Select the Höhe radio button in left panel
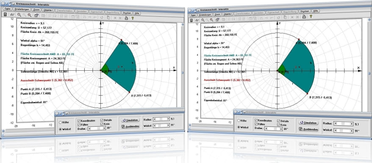Screen dimensions: 372x163 60,122
